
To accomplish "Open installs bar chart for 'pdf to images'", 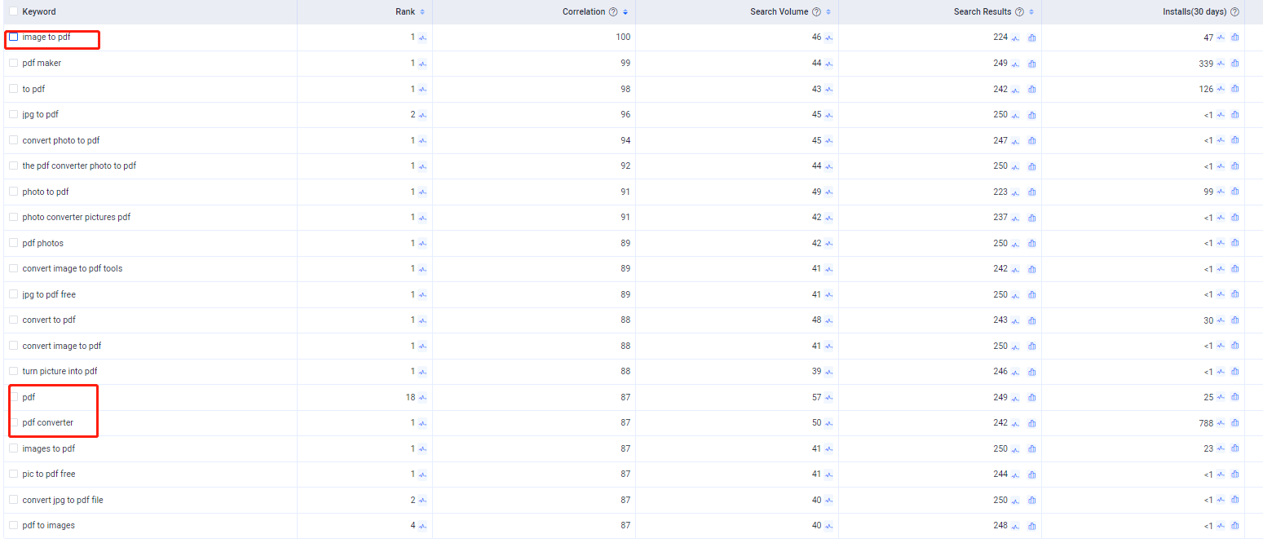I will pos(1234,526).
